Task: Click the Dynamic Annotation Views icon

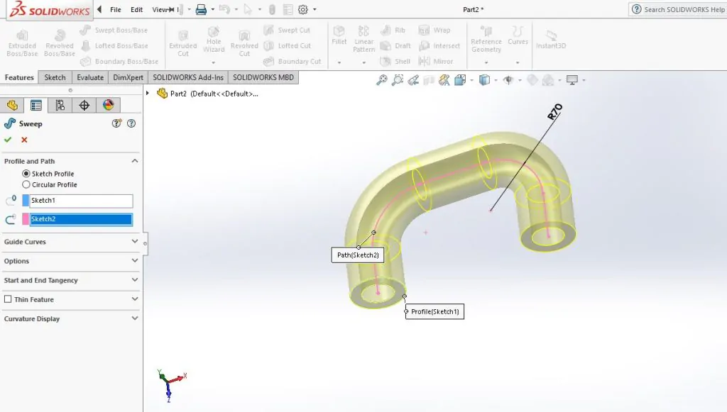Action: pyautogui.click(x=444, y=80)
